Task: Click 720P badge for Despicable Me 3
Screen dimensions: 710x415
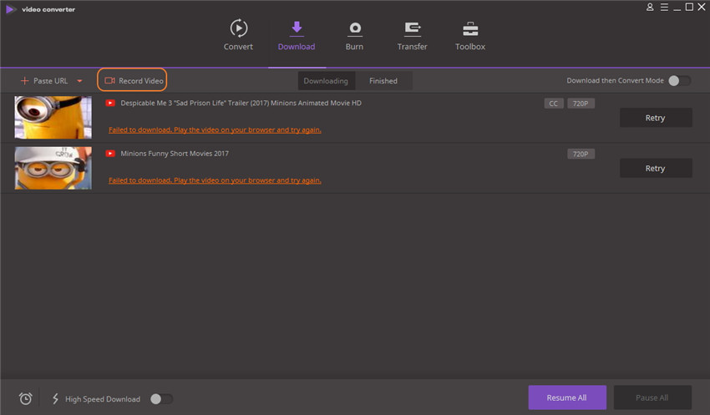Action: pos(581,104)
